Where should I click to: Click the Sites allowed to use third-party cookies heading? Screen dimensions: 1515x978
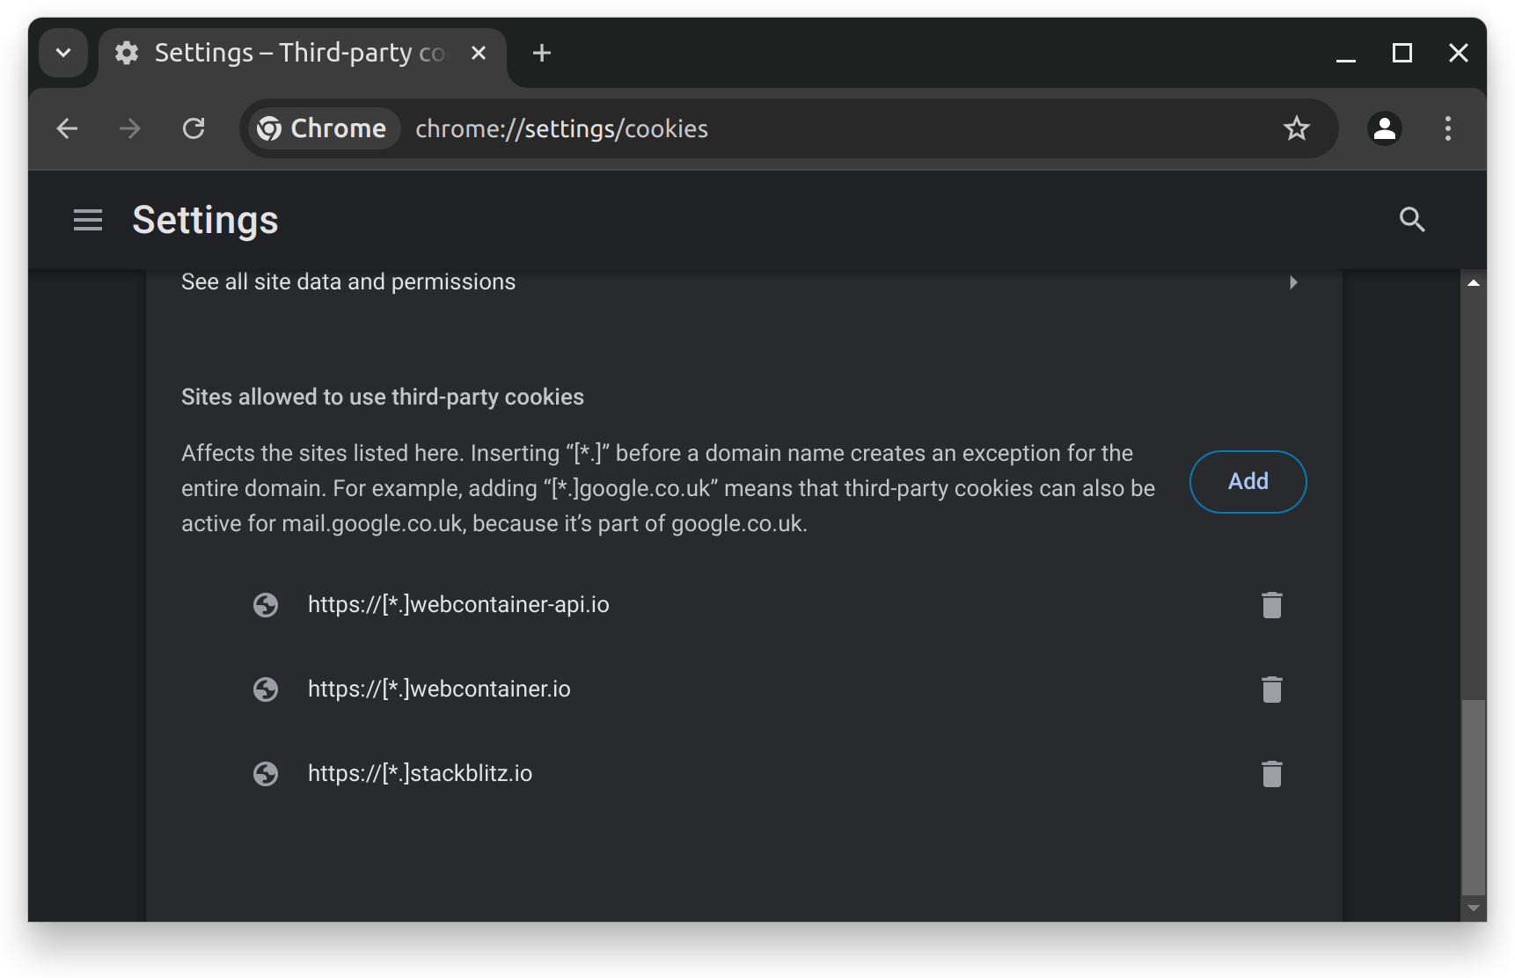(x=383, y=398)
